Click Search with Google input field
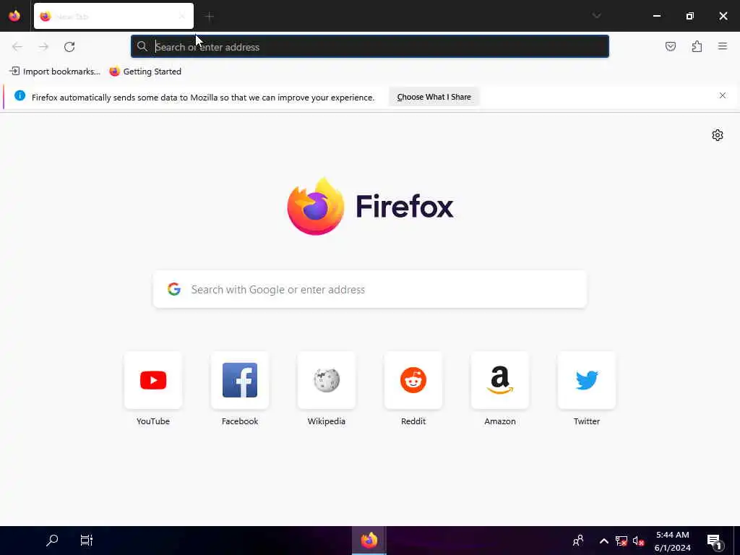Image resolution: width=740 pixels, height=555 pixels. point(370,289)
